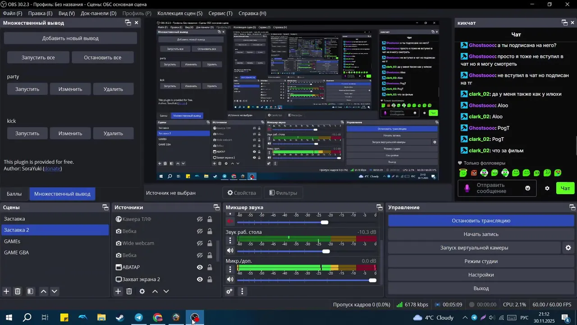Show hidden system tray icons chevron

pos(465,318)
